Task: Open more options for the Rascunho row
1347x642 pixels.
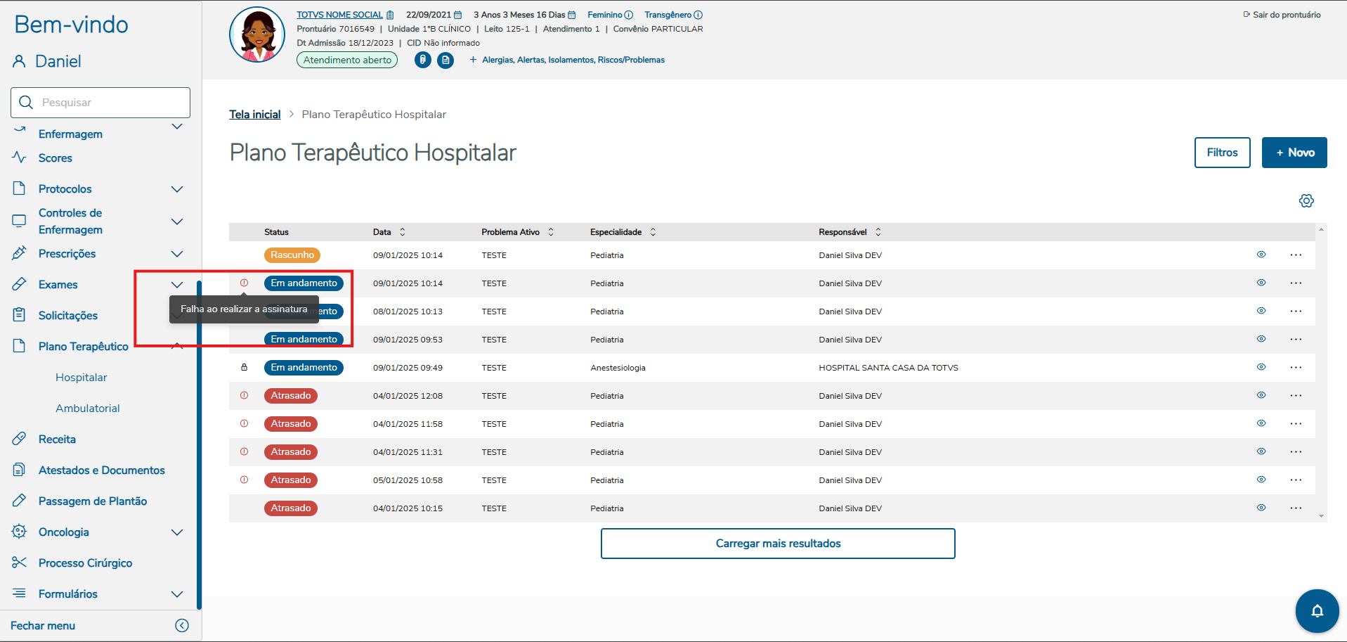Action: [1296, 255]
